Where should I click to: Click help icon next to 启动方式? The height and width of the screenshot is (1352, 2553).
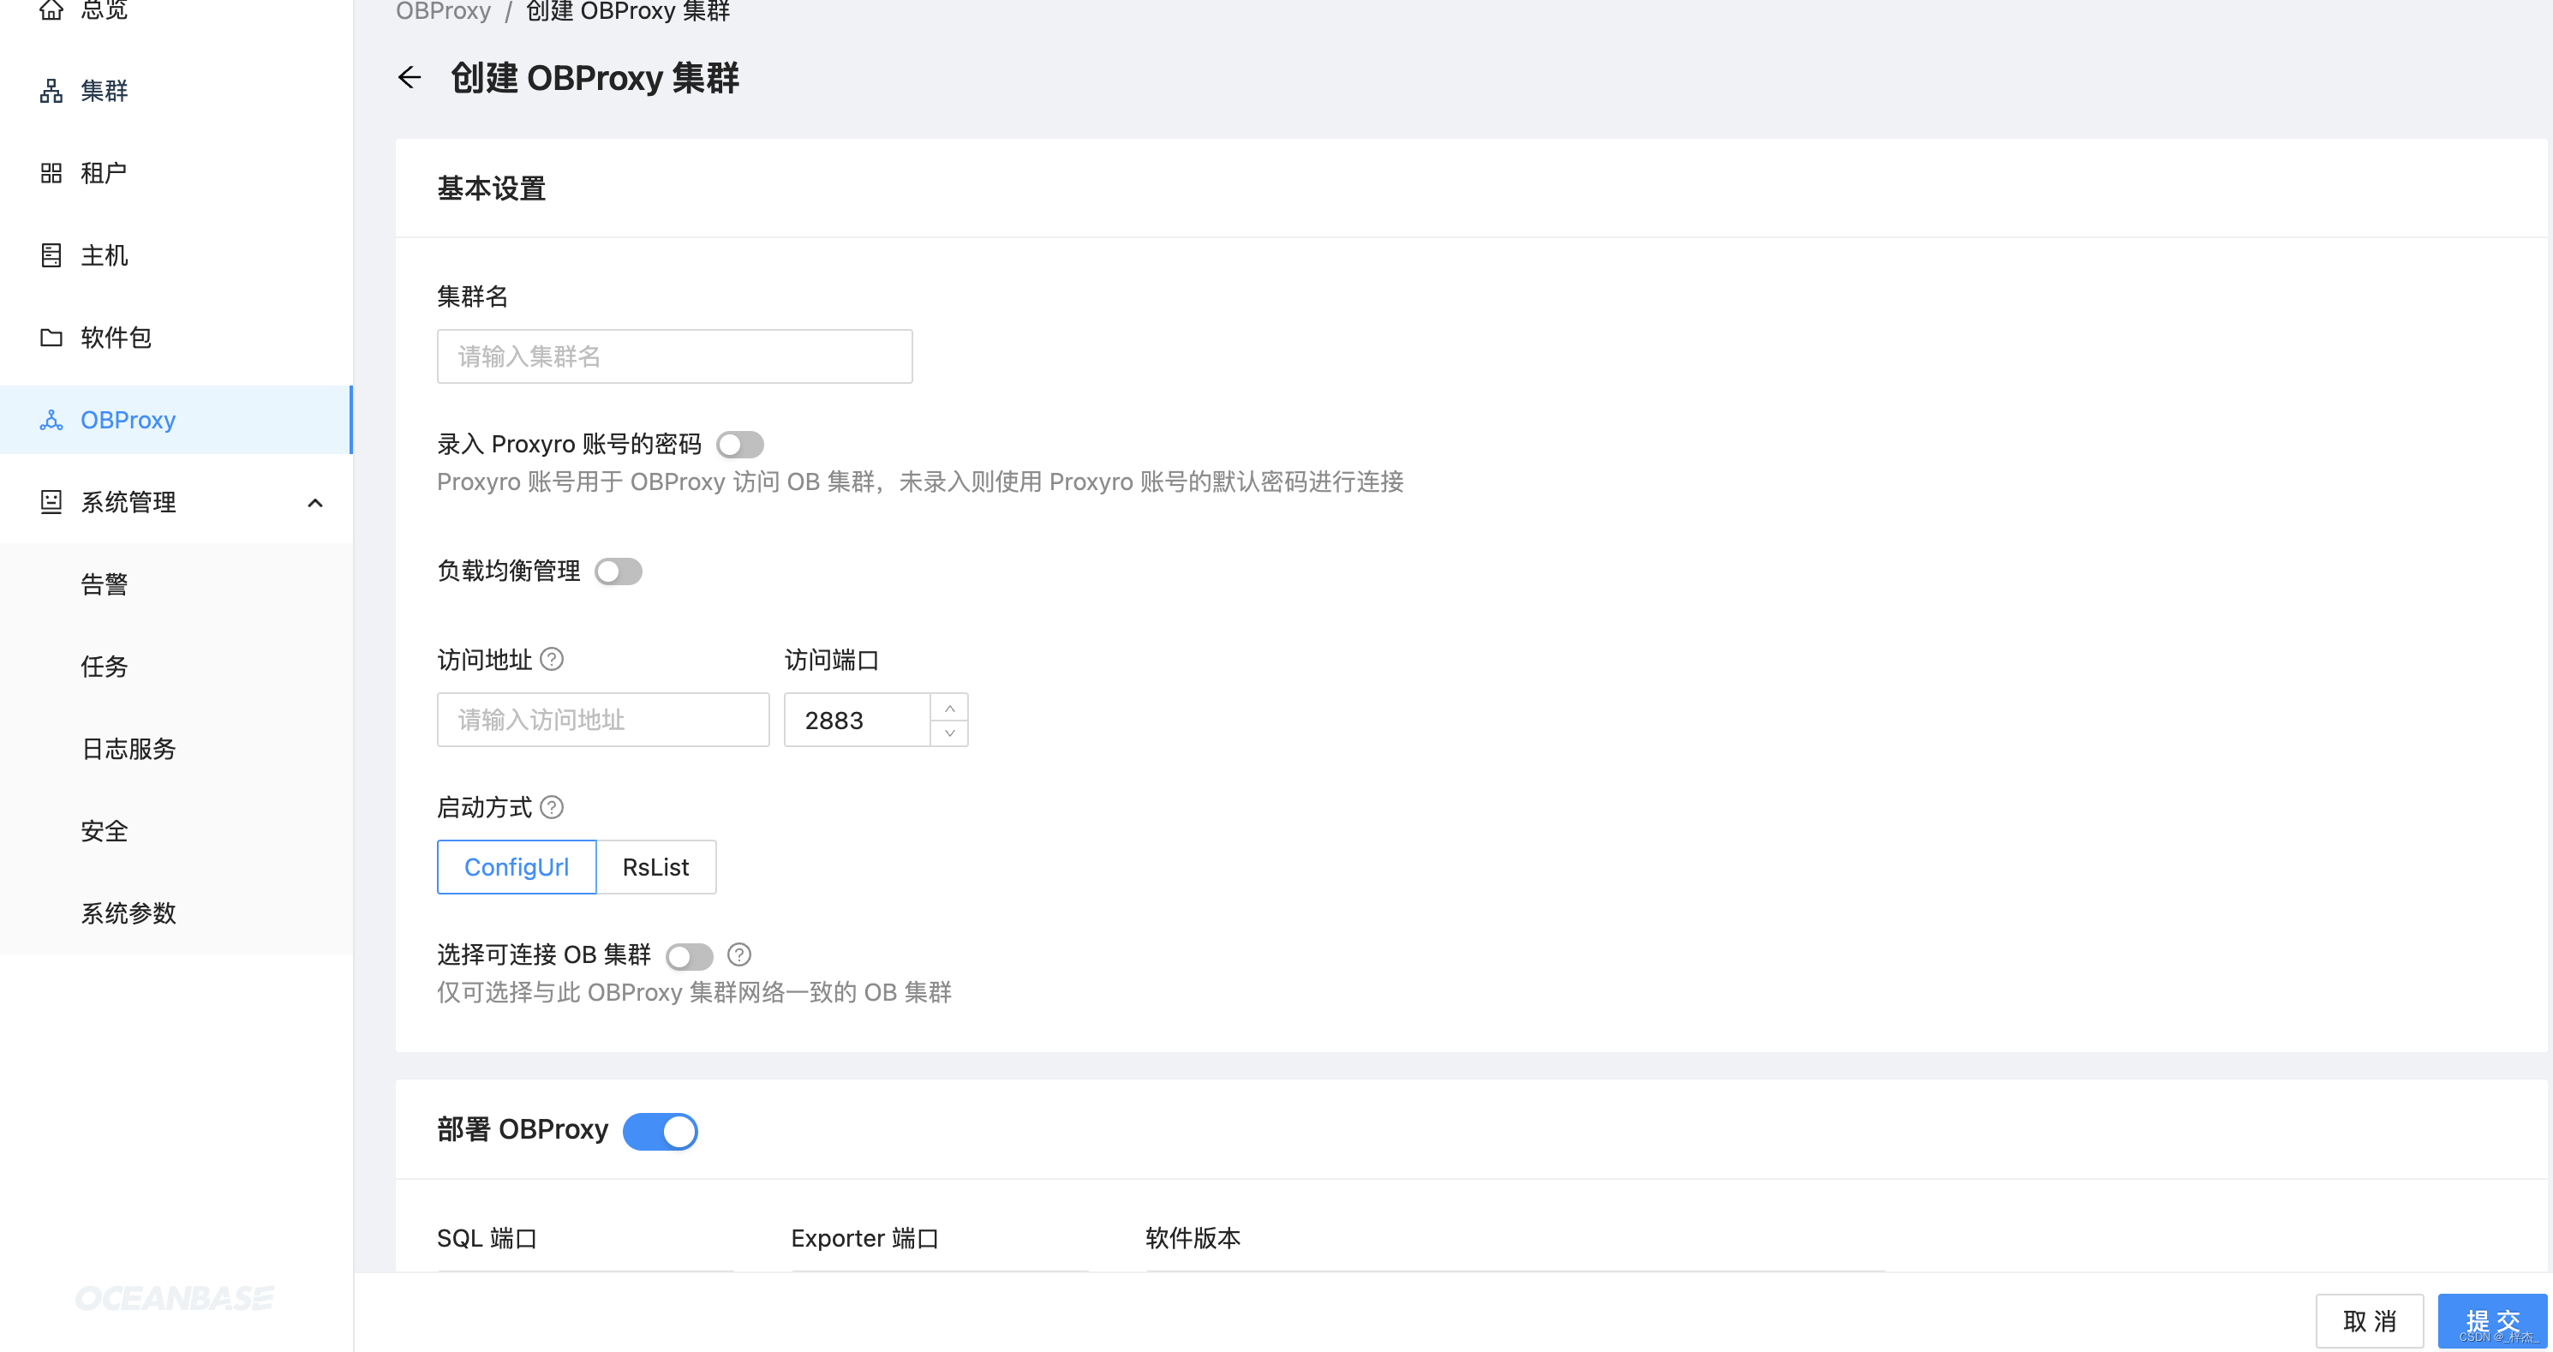(552, 808)
